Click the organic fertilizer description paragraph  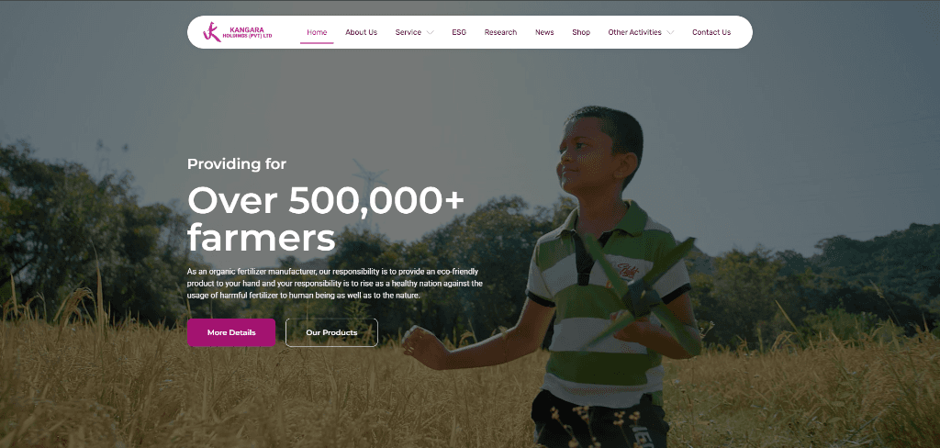click(x=334, y=284)
